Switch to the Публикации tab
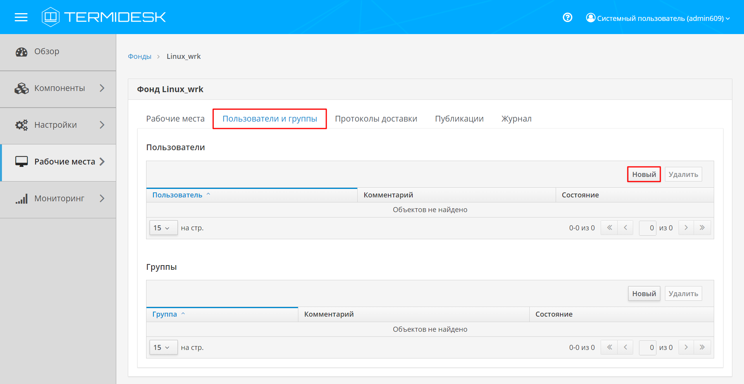The height and width of the screenshot is (384, 744). click(459, 119)
